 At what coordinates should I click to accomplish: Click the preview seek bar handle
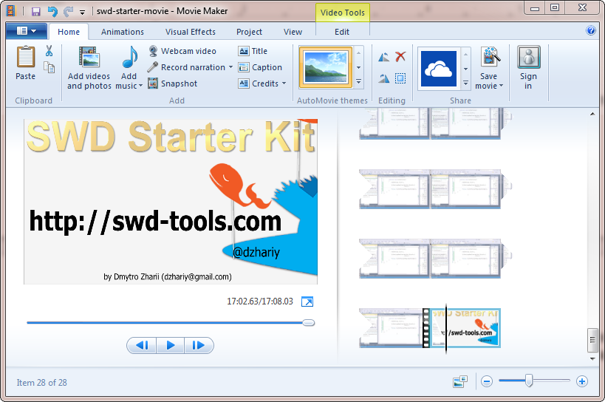(308, 322)
